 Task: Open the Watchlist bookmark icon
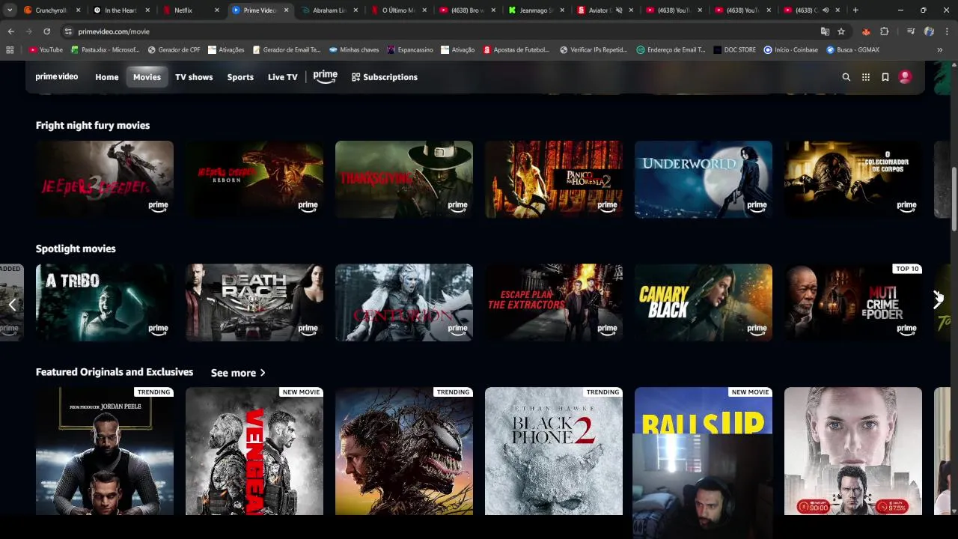(885, 77)
